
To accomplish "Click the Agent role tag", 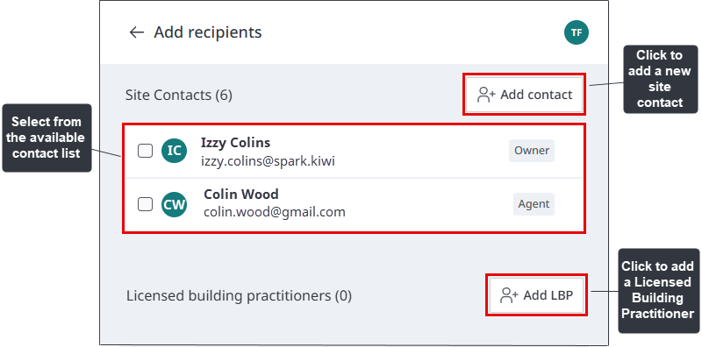I will 534,204.
